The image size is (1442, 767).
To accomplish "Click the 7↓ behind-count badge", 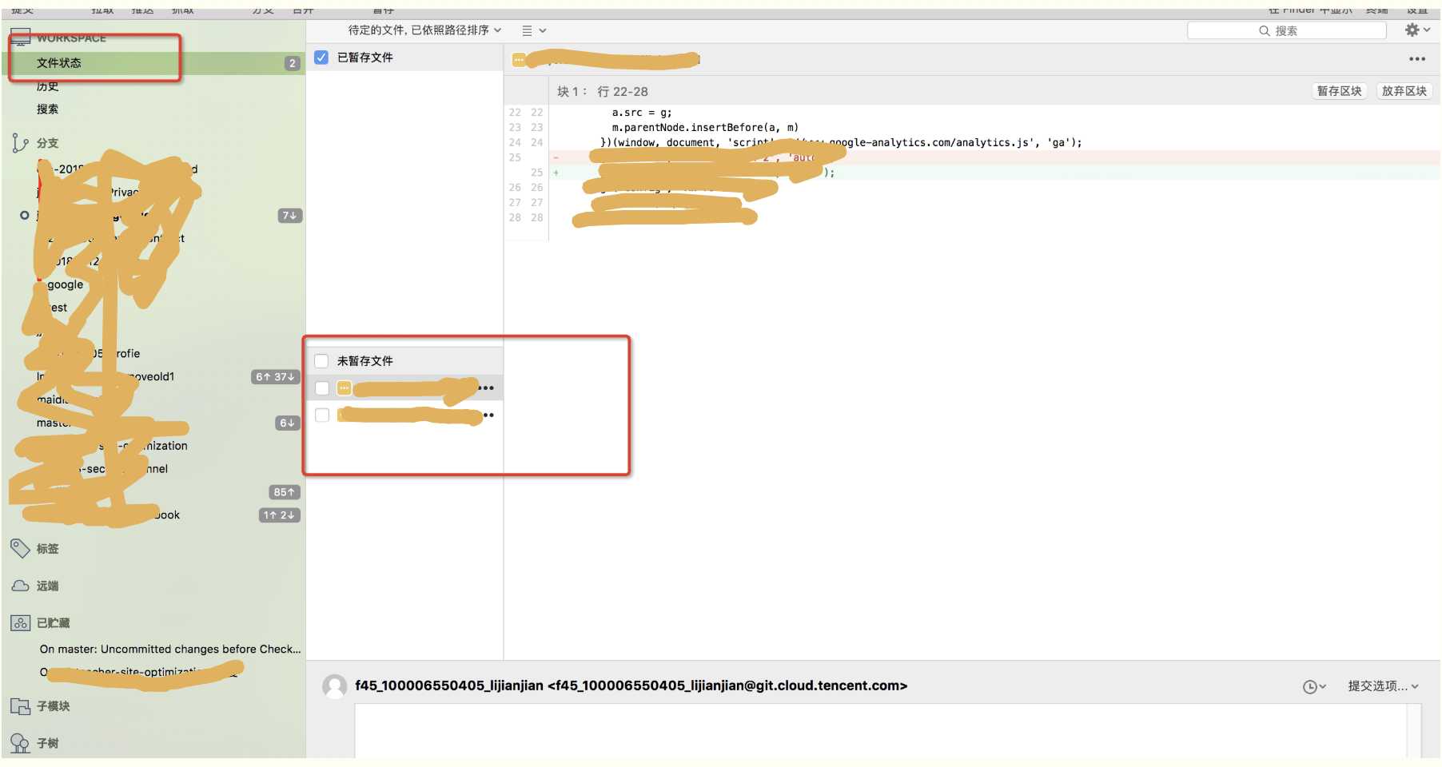I will point(289,216).
